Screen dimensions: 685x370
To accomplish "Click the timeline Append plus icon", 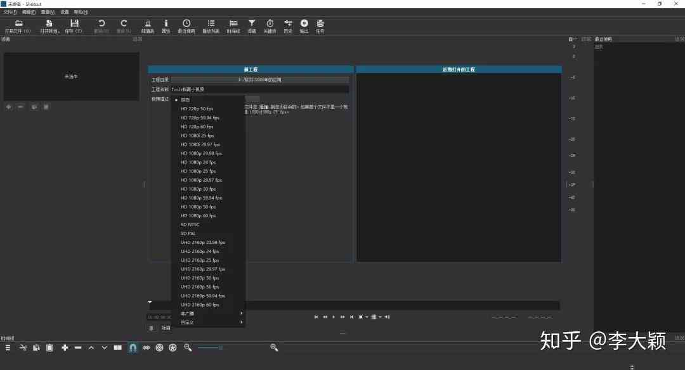I will [x=65, y=348].
